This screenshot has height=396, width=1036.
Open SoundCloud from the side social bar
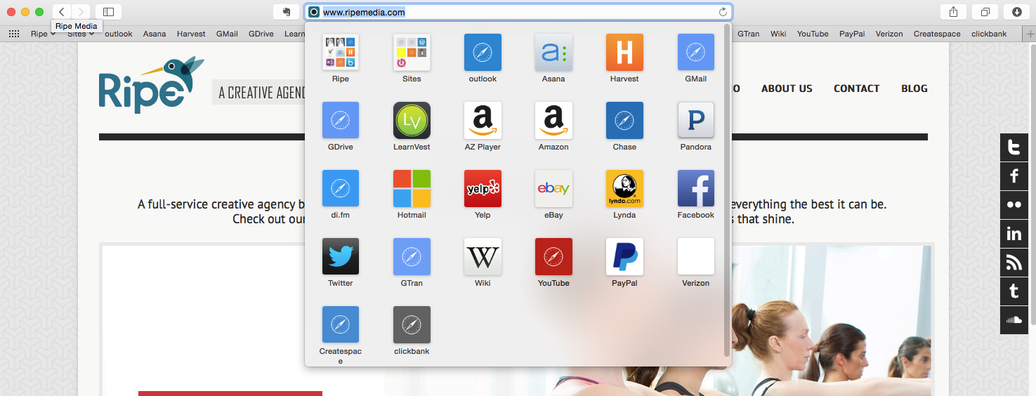(x=1014, y=320)
